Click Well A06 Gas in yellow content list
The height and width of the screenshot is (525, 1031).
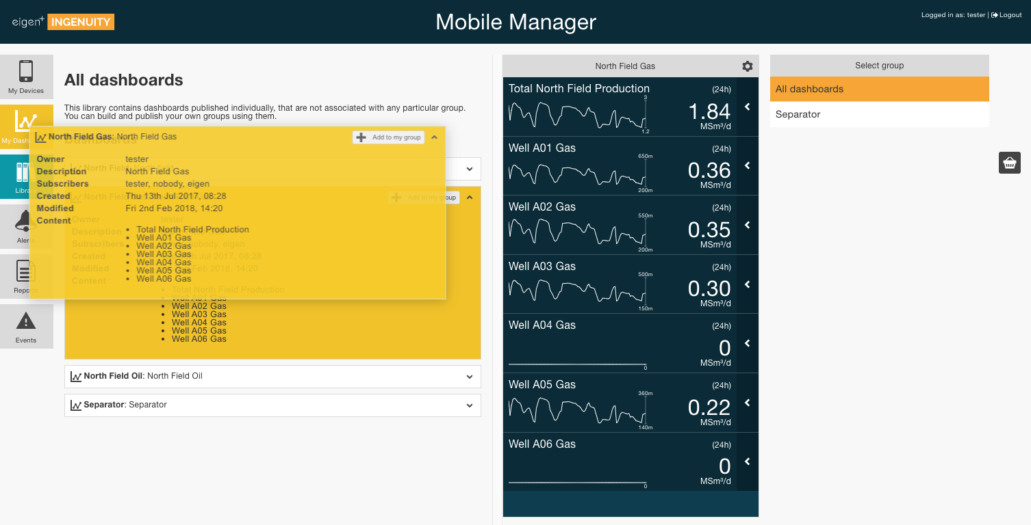point(199,339)
